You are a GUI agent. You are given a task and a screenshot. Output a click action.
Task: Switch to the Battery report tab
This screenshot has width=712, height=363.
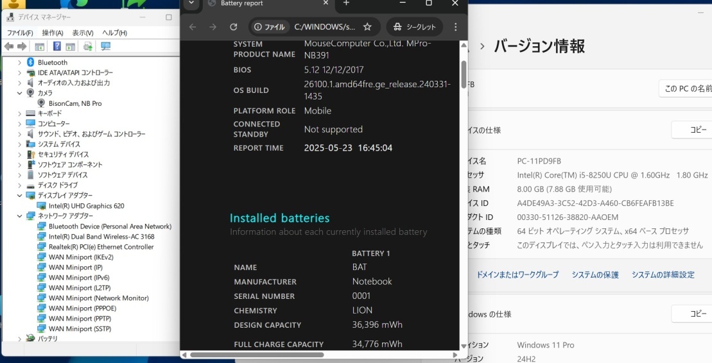(x=268, y=4)
